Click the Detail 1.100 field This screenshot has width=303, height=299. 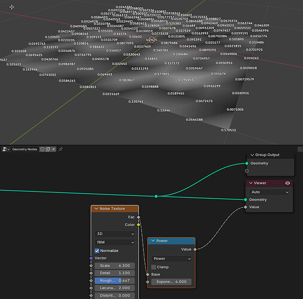[115, 273]
